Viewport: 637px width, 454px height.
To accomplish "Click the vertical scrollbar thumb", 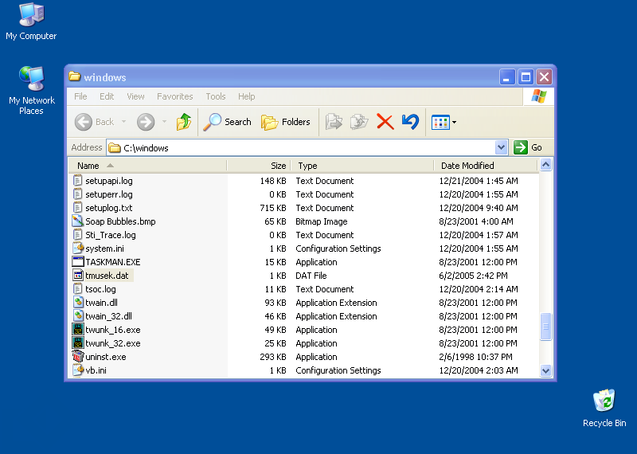I will tap(545, 327).
